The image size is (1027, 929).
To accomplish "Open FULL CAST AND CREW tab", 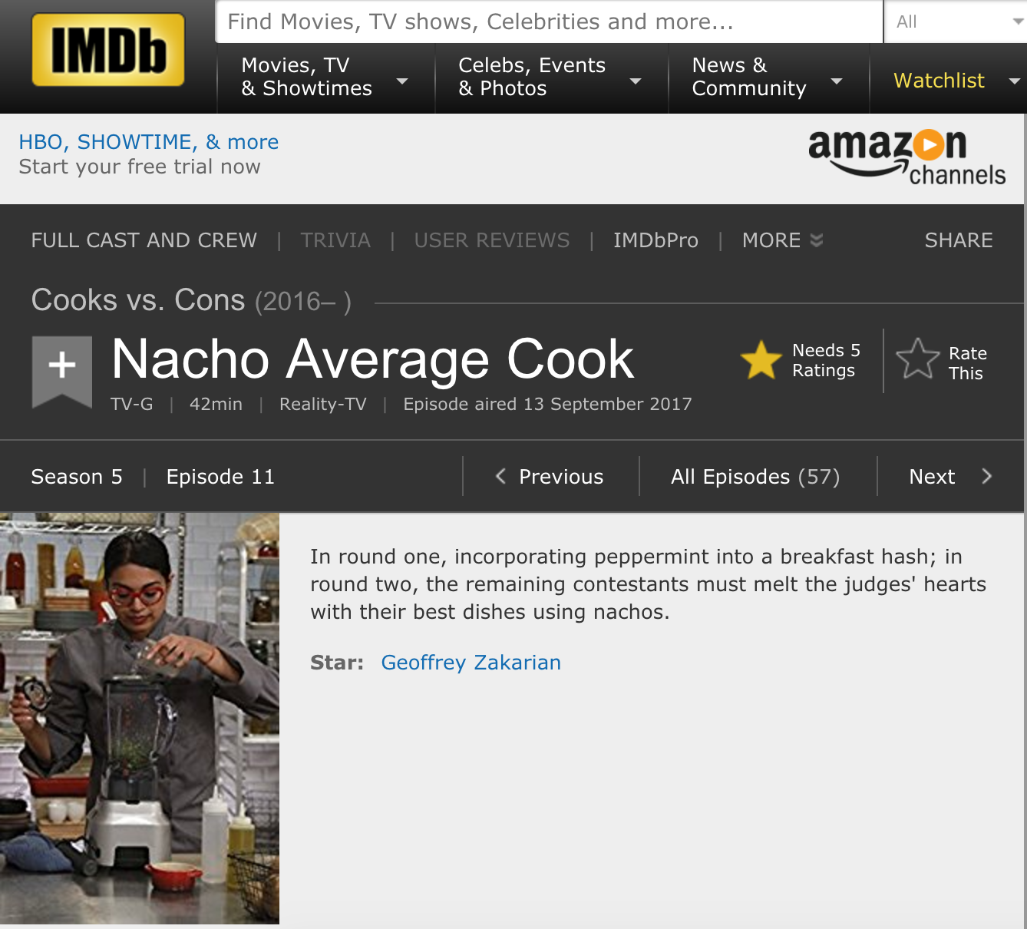I will click(x=144, y=240).
